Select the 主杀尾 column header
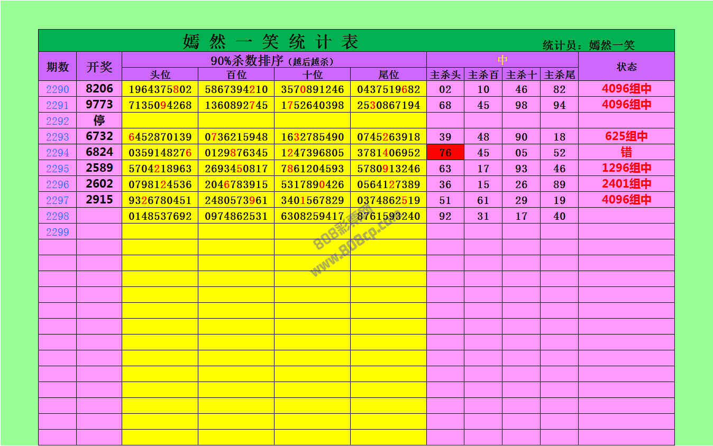The image size is (713, 446). tap(559, 75)
